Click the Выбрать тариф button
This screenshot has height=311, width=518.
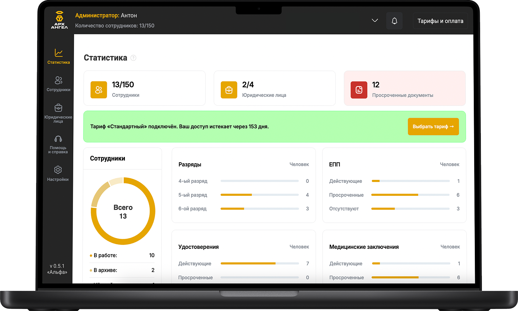(x=433, y=127)
